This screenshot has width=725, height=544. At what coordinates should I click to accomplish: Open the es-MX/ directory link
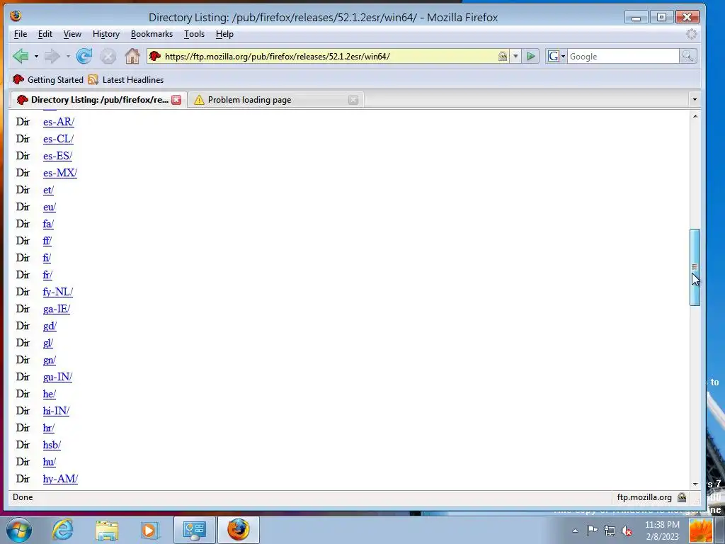click(x=60, y=173)
